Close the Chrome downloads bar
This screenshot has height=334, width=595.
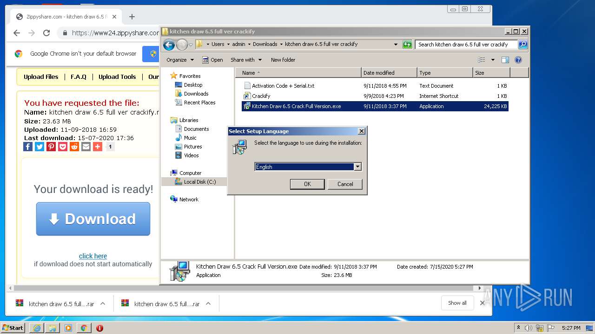click(483, 303)
